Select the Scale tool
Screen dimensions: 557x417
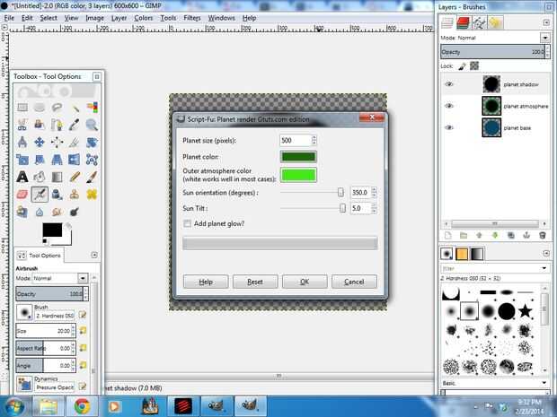[x=22, y=160]
